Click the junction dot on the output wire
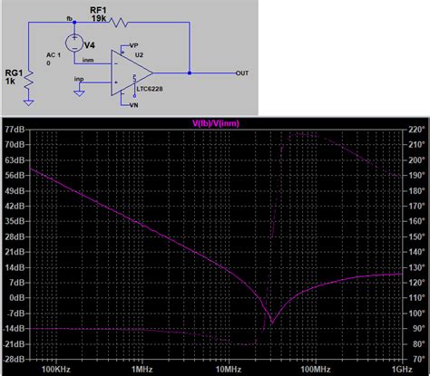The height and width of the screenshot is (376, 430). 190,72
